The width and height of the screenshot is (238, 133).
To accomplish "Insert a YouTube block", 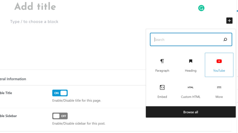I will tap(219, 65).
